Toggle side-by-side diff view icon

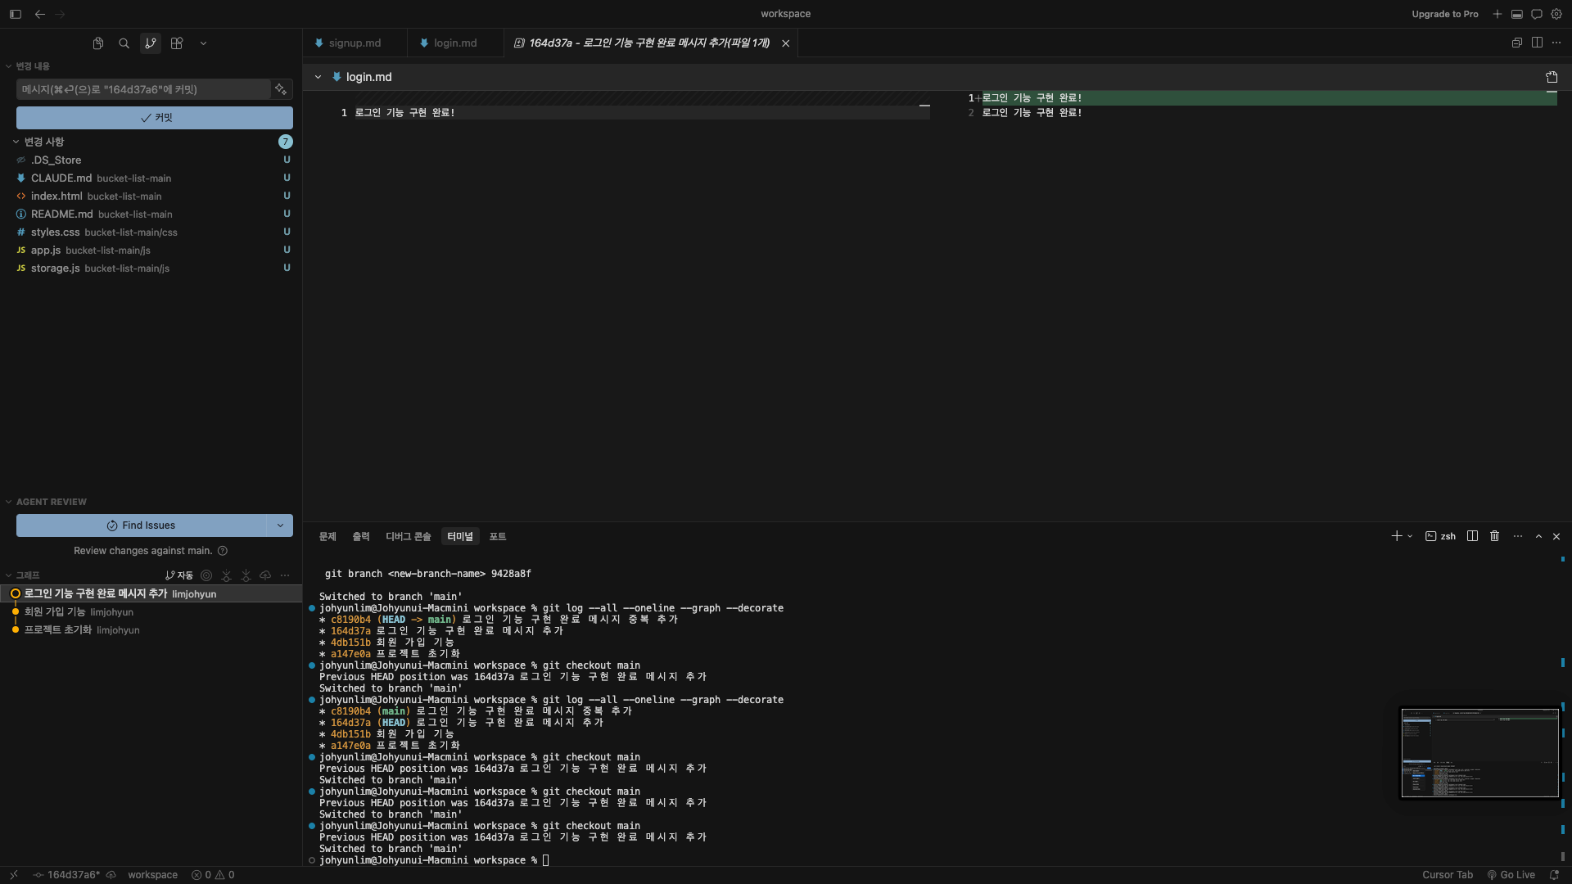pyautogui.click(x=1537, y=43)
